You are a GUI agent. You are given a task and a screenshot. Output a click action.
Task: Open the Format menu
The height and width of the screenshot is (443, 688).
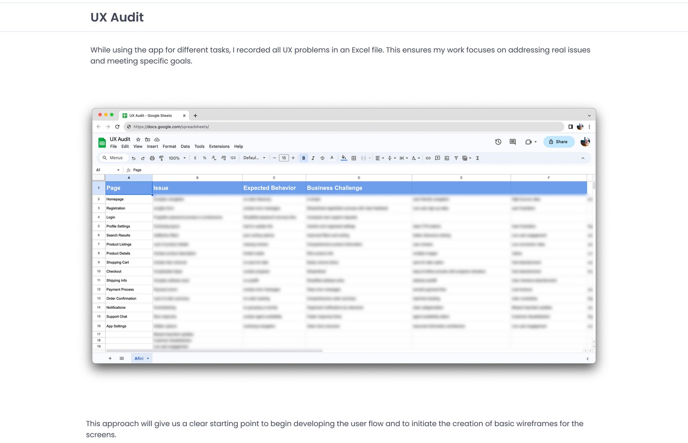169,147
